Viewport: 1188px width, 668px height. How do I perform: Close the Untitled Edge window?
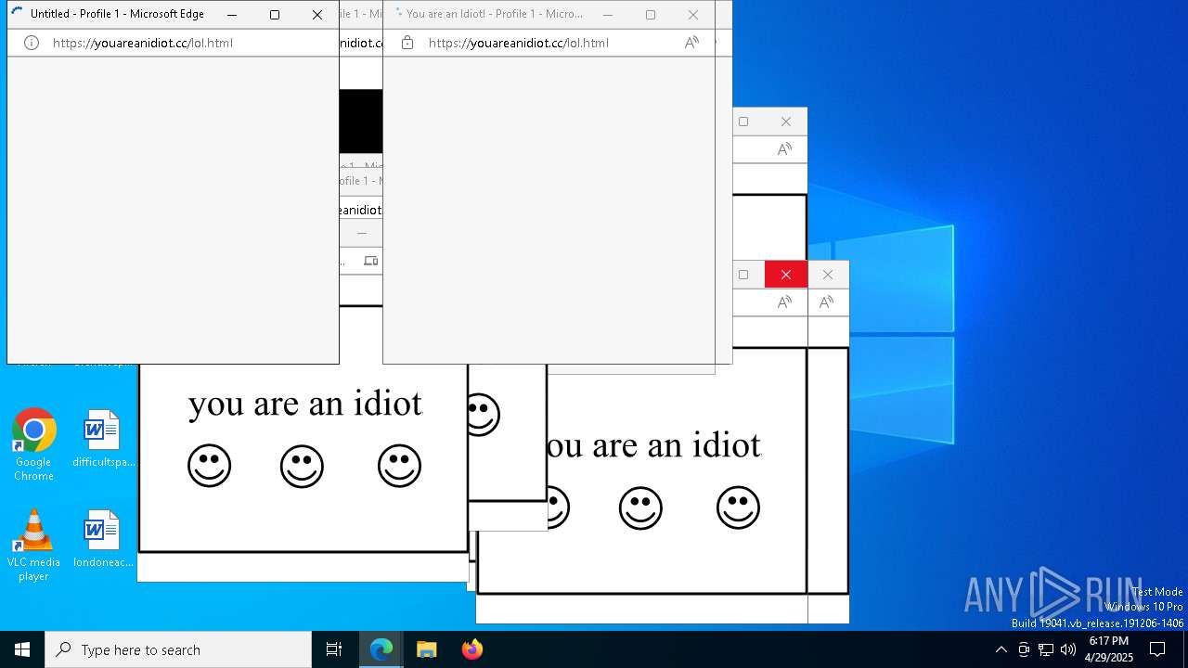pyautogui.click(x=317, y=15)
